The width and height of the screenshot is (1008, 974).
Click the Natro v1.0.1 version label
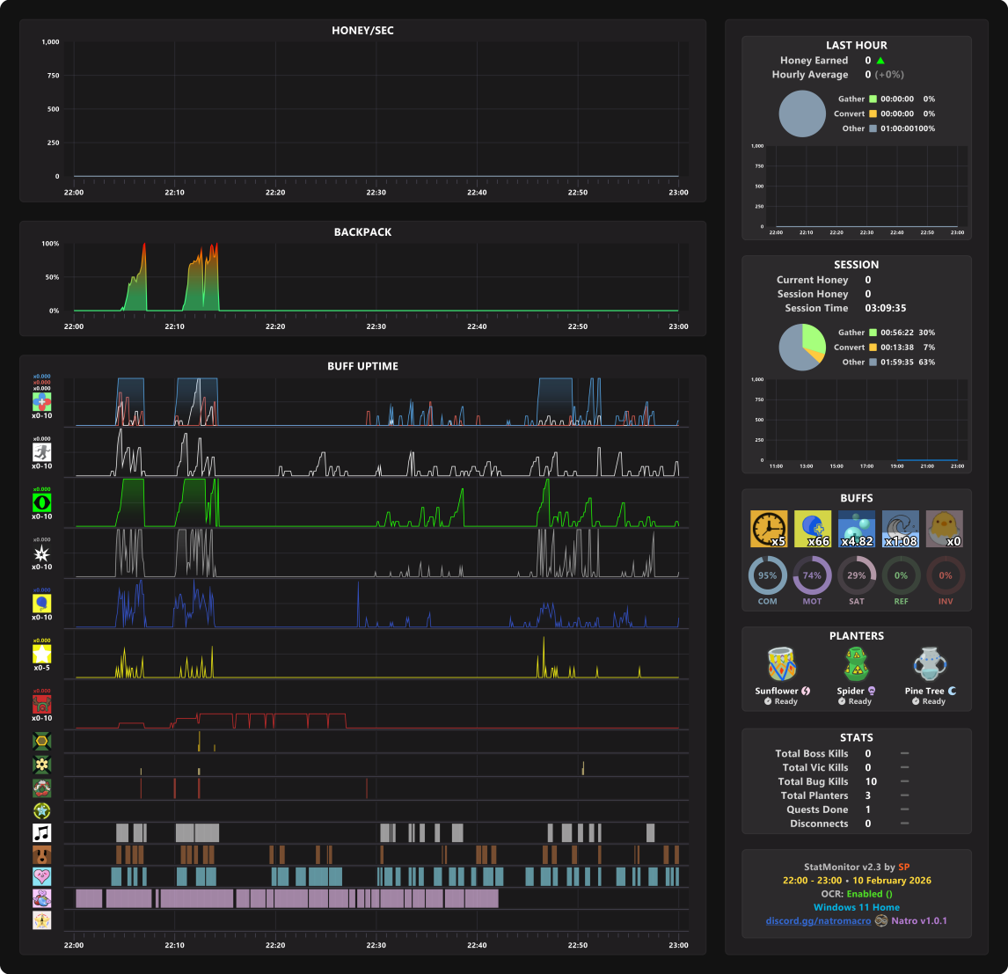[918, 920]
